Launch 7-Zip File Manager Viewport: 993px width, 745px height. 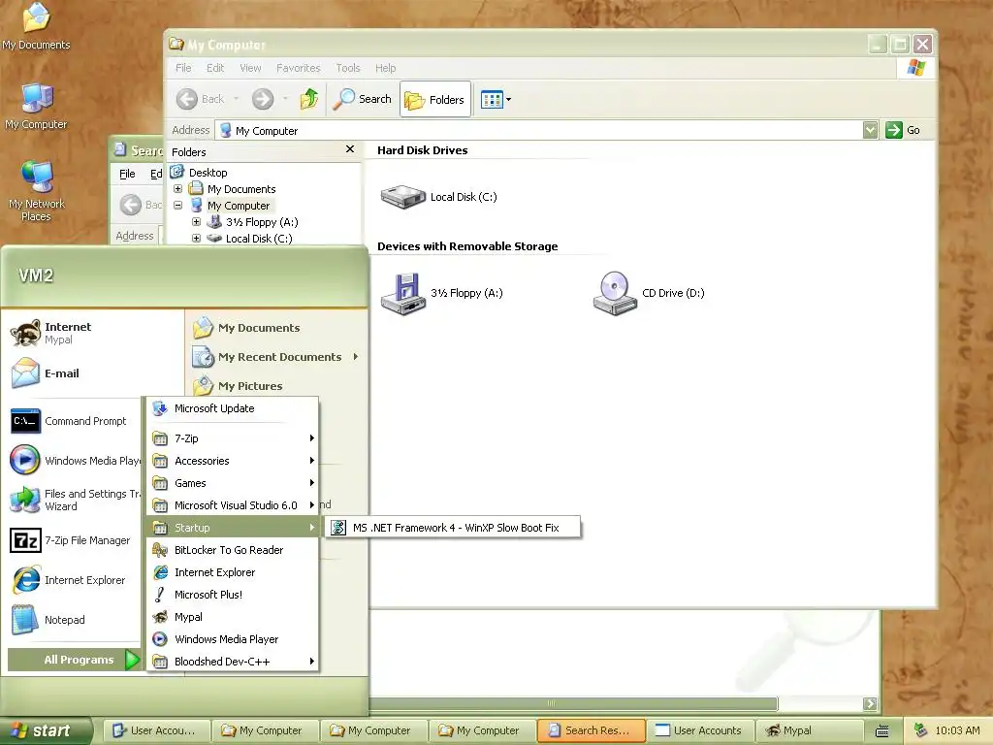click(x=71, y=540)
